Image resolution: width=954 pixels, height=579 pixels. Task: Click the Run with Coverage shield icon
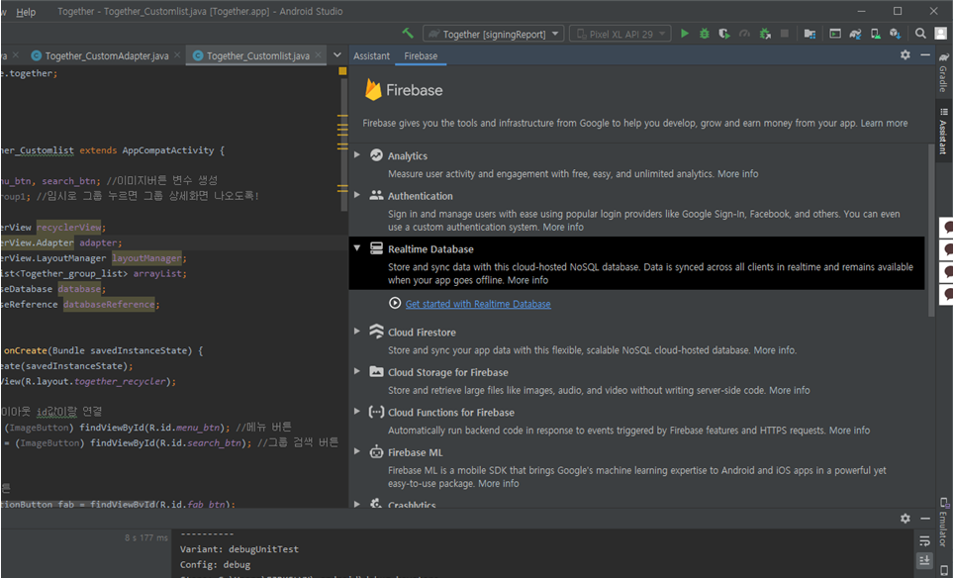coord(724,34)
